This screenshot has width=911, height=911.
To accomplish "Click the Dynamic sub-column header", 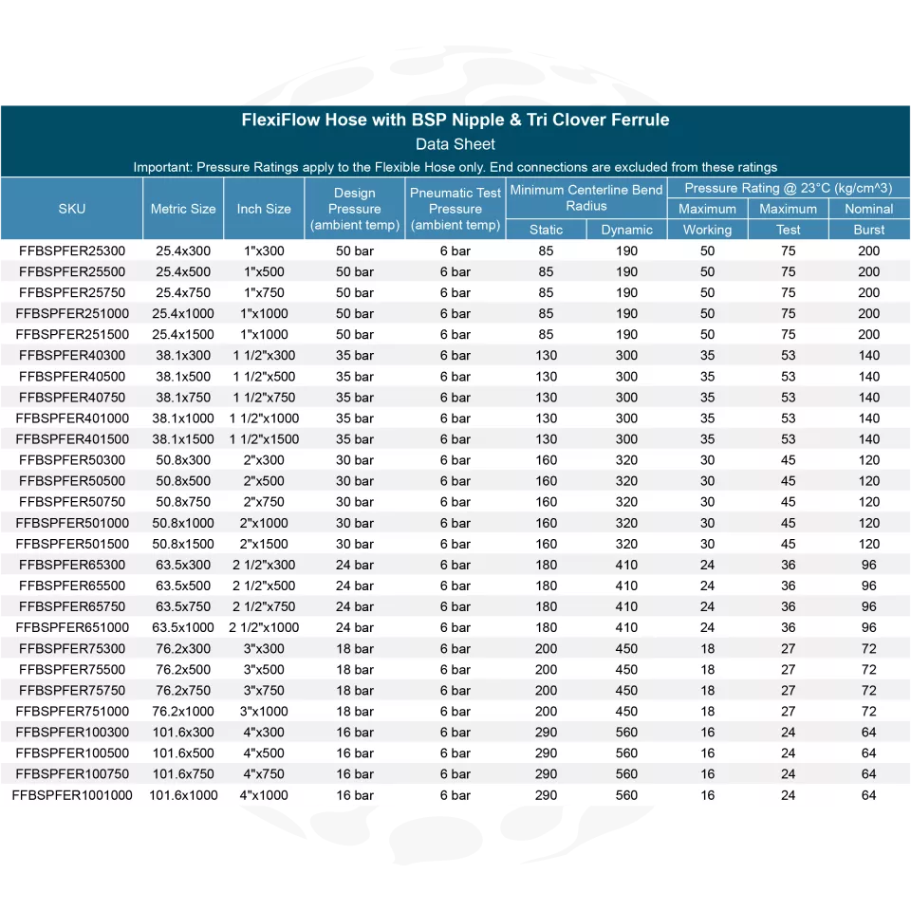I will click(x=626, y=230).
